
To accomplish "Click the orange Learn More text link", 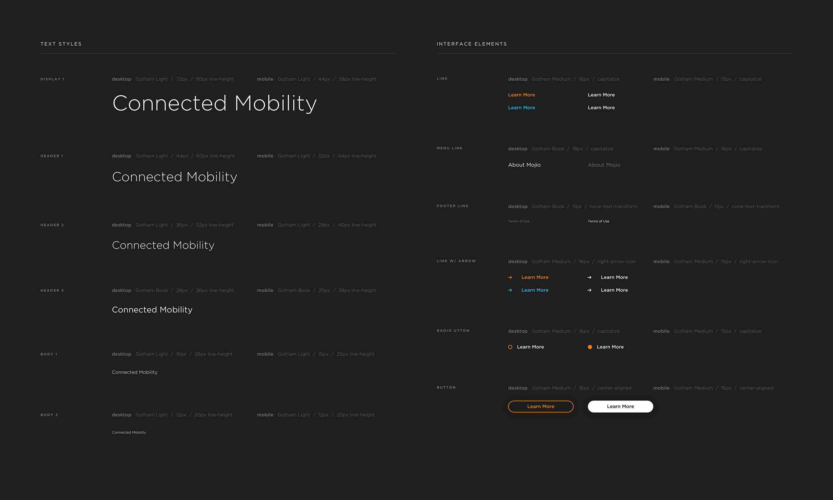I will pos(521,95).
